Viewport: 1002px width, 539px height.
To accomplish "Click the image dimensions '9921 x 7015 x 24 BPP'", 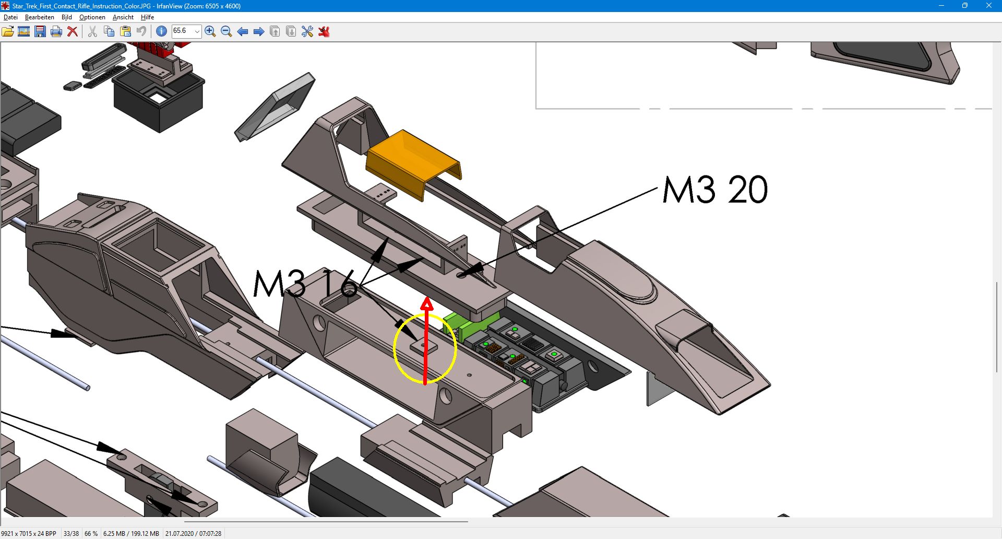I will pos(29,534).
